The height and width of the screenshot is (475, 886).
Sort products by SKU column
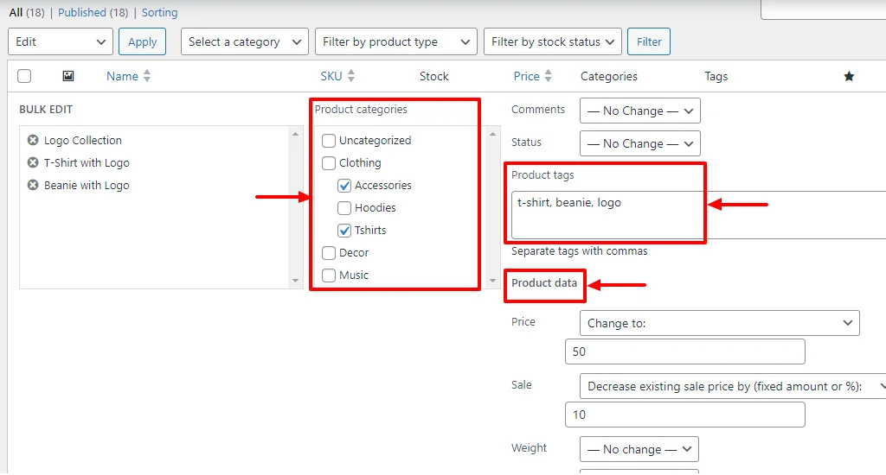click(x=337, y=76)
